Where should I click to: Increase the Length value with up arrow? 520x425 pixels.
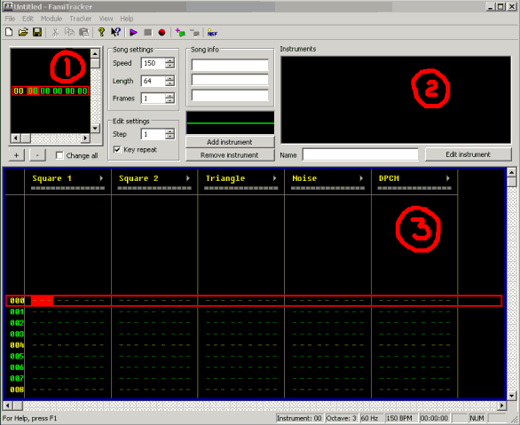169,78
